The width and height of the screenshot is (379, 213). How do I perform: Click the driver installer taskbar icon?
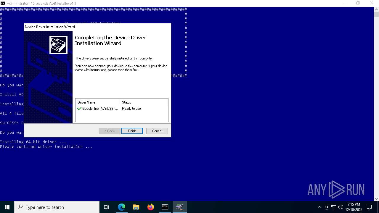click(179, 207)
